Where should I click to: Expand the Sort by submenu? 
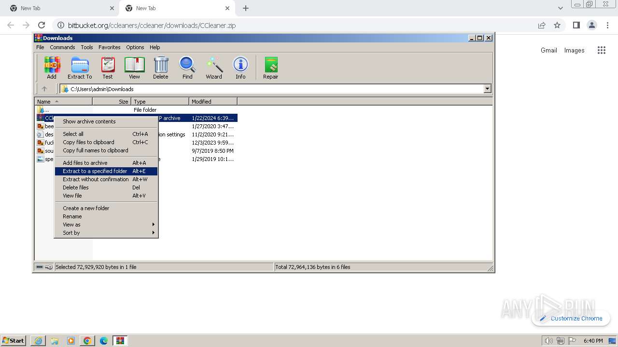pyautogui.click(x=106, y=233)
